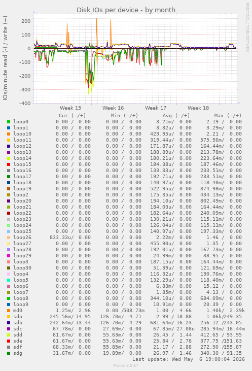Click loop26 current value 833.33u

(x=61, y=238)
